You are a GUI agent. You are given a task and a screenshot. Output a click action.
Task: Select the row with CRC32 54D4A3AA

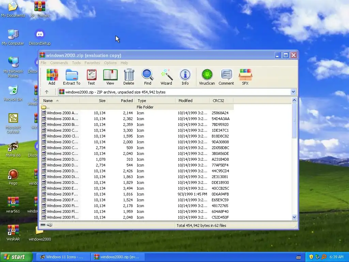tap(137, 119)
